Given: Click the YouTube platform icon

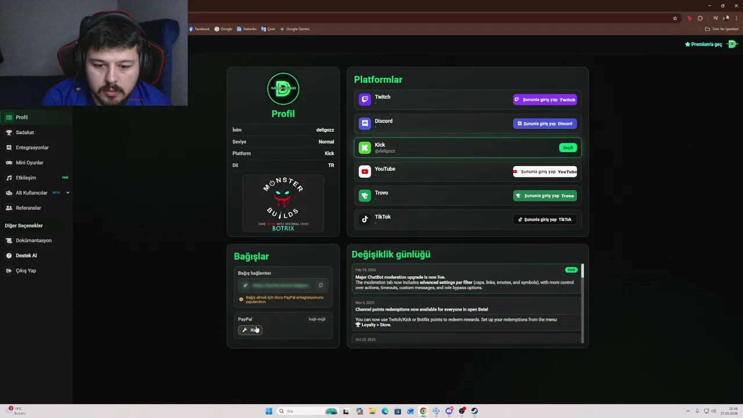Looking at the screenshot, I should coord(365,171).
